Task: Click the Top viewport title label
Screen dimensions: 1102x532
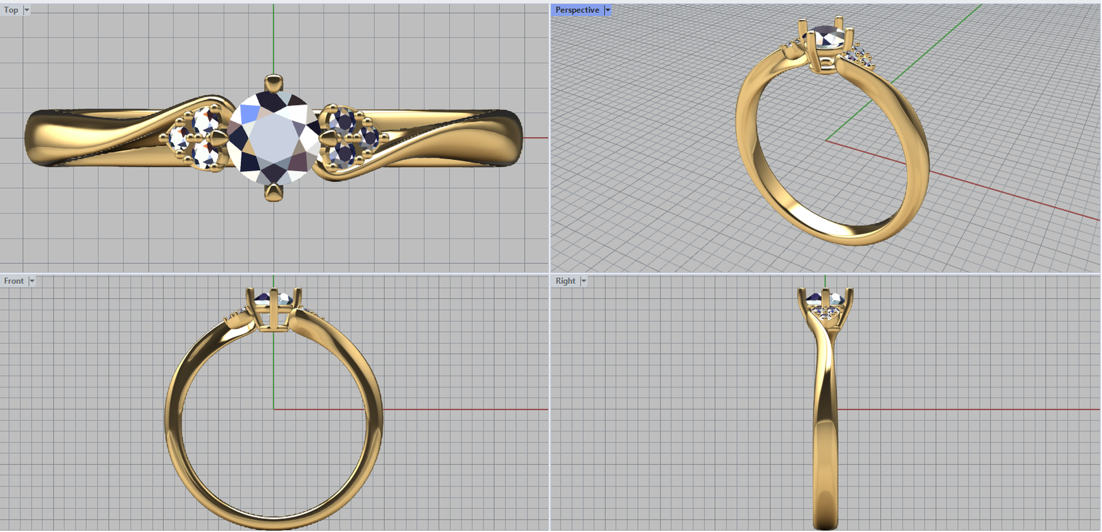Action: 11,10
